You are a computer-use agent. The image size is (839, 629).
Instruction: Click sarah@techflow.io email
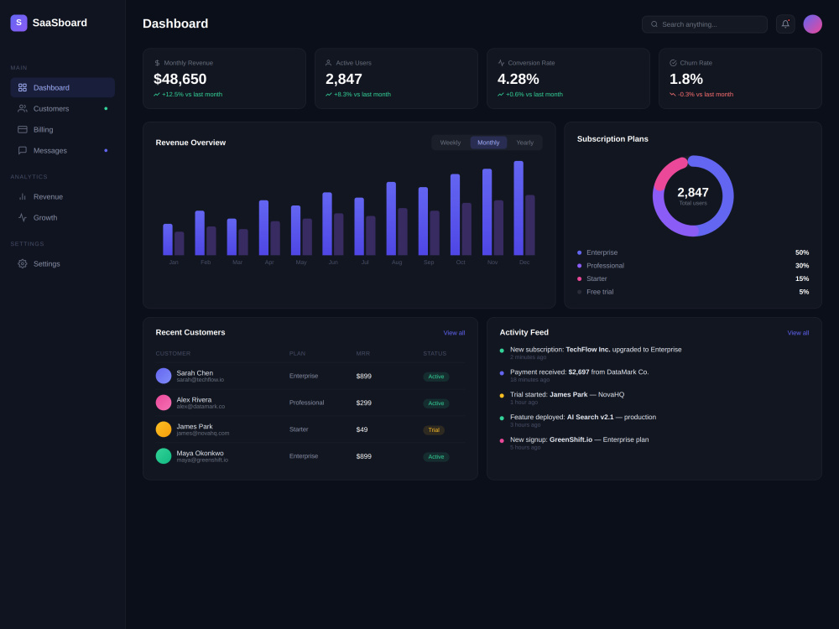pos(201,380)
